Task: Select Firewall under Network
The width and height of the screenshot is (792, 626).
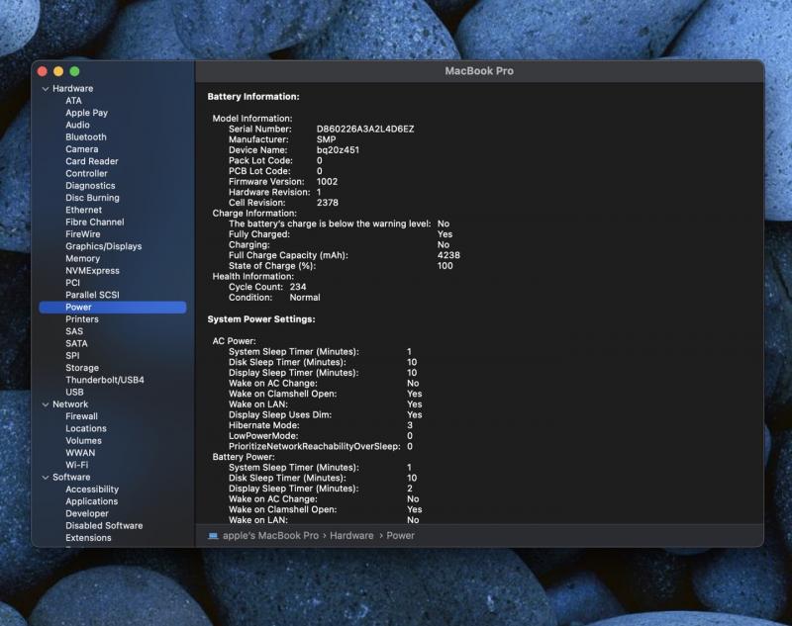Action: 81,416
